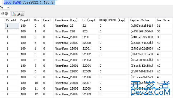The image size is (173, 98).
Task: Select cell UserName_22002
Action: [67, 54]
